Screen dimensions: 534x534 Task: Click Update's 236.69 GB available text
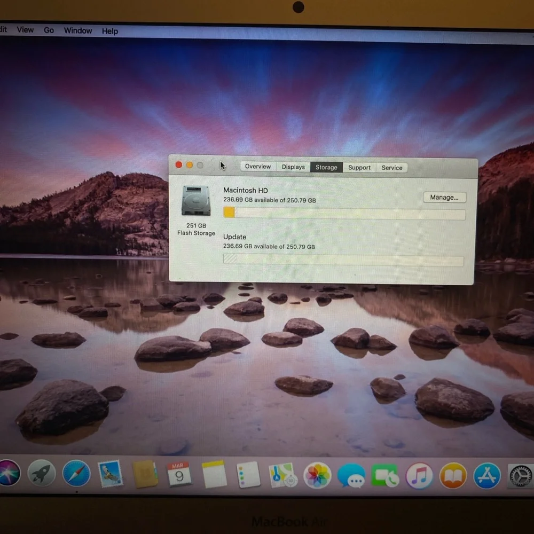coord(269,246)
